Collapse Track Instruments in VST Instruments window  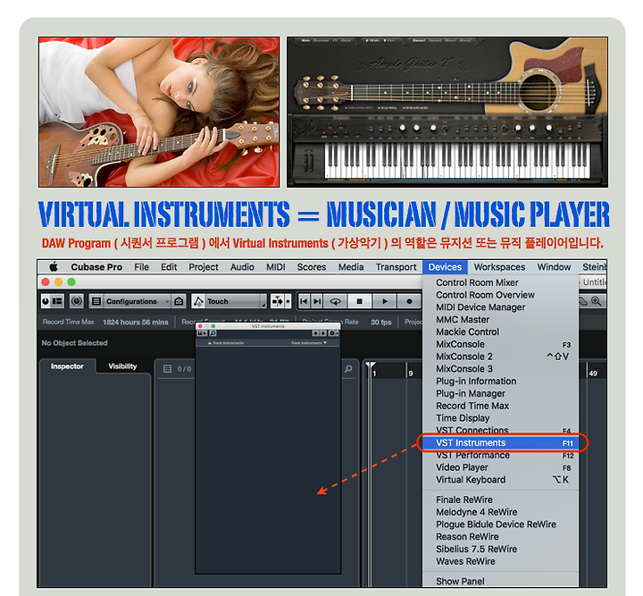pos(226,343)
